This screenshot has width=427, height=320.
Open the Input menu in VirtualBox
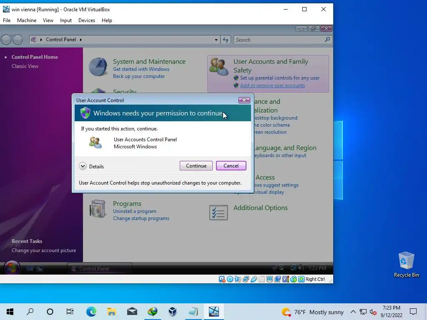(x=65, y=20)
